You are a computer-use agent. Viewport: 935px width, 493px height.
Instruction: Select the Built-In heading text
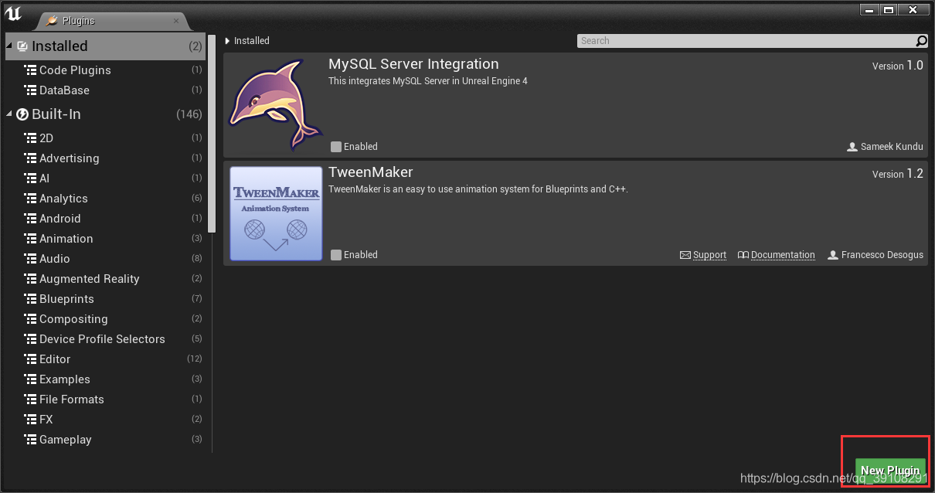(x=56, y=114)
